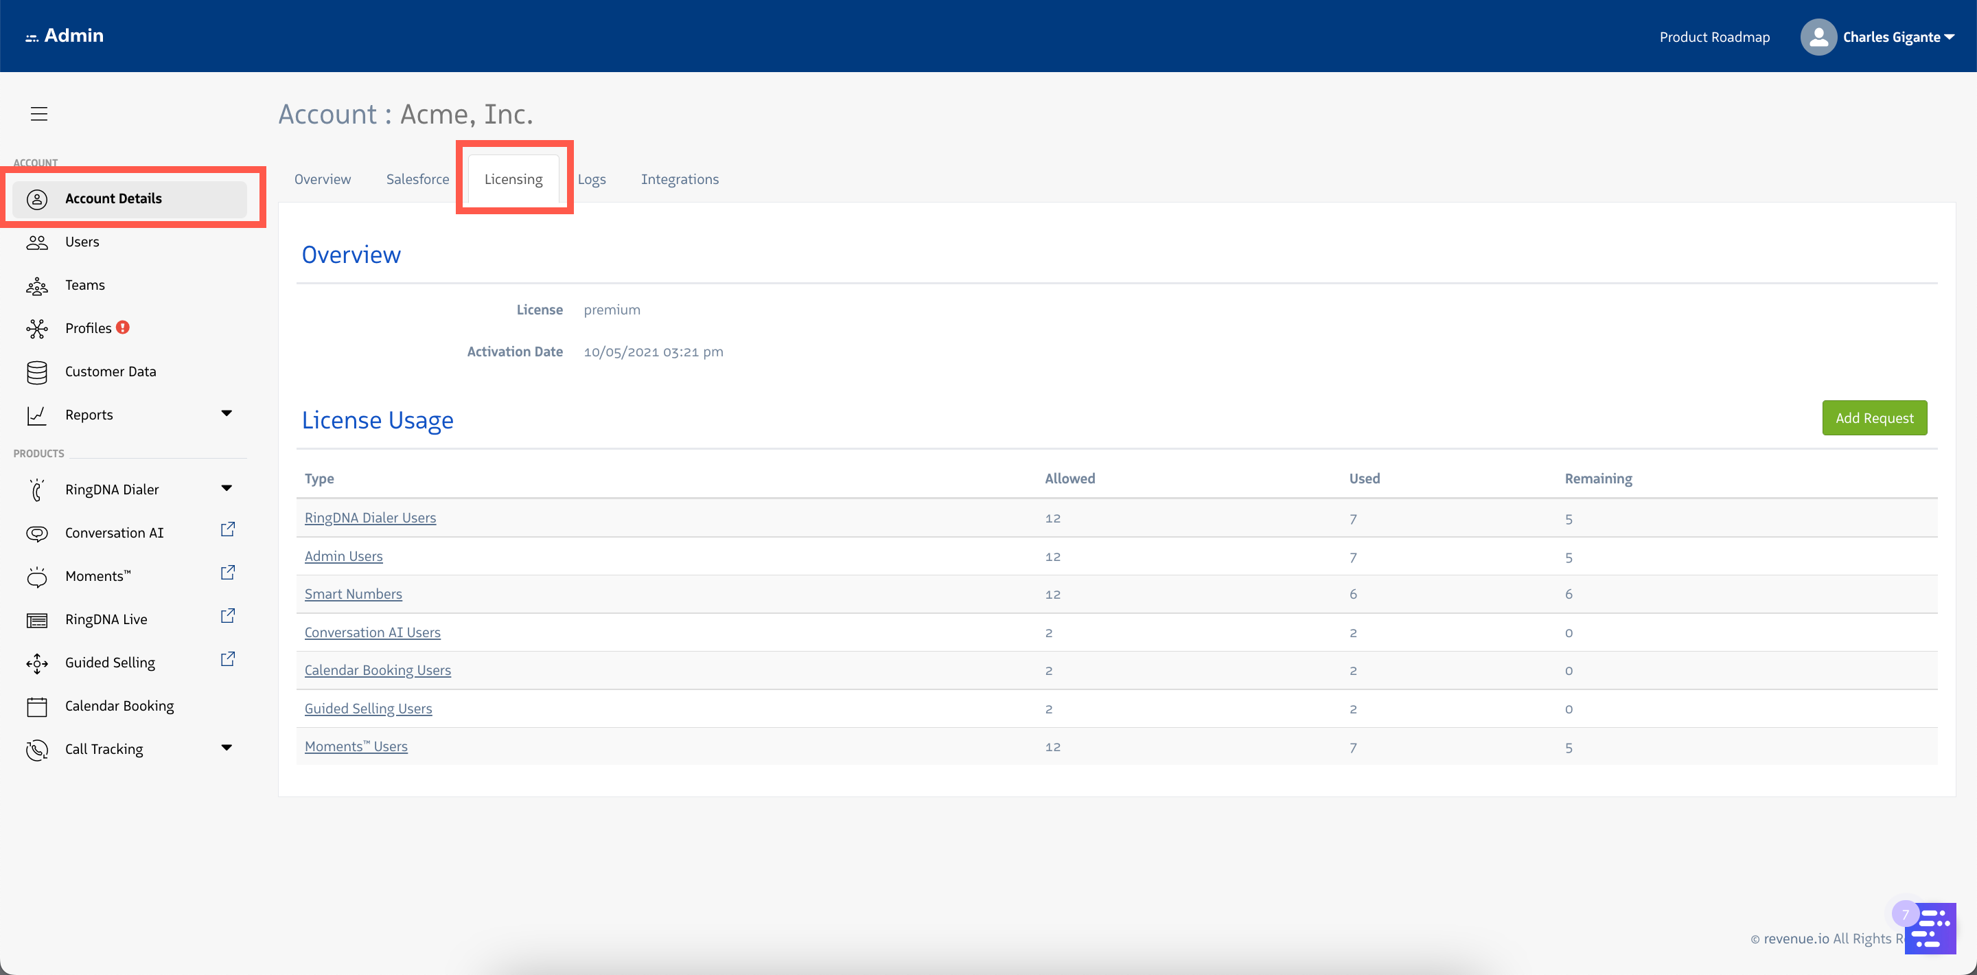Screen dimensions: 1977x975
Task: Select the Licensing tab
Action: click(x=513, y=179)
